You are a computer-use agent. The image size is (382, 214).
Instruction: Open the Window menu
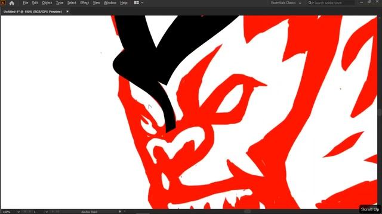[x=110, y=3]
